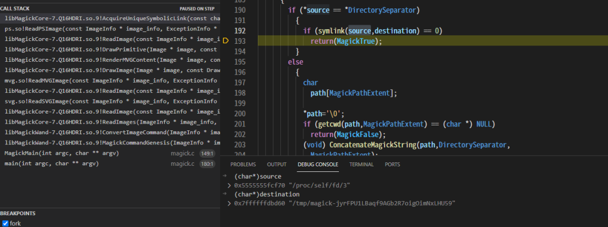608x227 pixels.
Task: Uncheck the fork breakpoint checkbox
Action: (6, 223)
